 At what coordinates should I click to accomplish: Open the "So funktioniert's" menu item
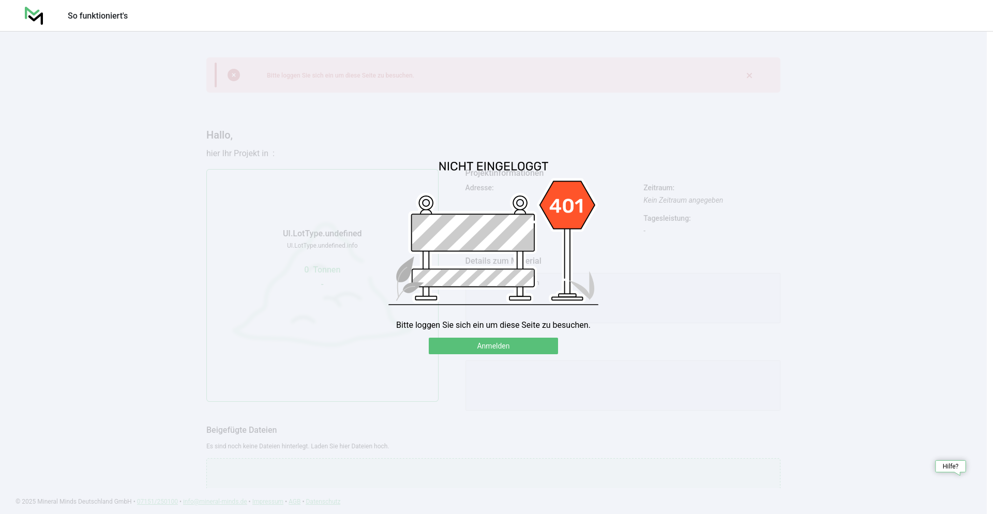pos(98,16)
